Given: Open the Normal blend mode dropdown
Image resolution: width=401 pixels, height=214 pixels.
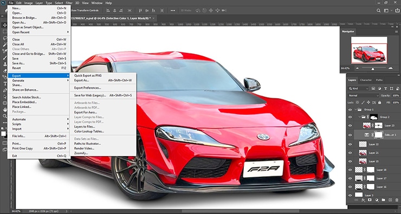Looking at the screenshot, I should click(364, 96).
